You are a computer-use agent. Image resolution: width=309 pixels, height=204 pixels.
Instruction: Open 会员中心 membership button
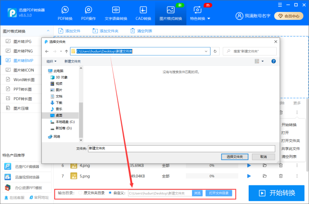click(x=289, y=16)
